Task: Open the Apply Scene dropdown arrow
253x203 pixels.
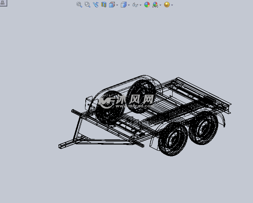Action: pyautogui.click(x=161, y=5)
